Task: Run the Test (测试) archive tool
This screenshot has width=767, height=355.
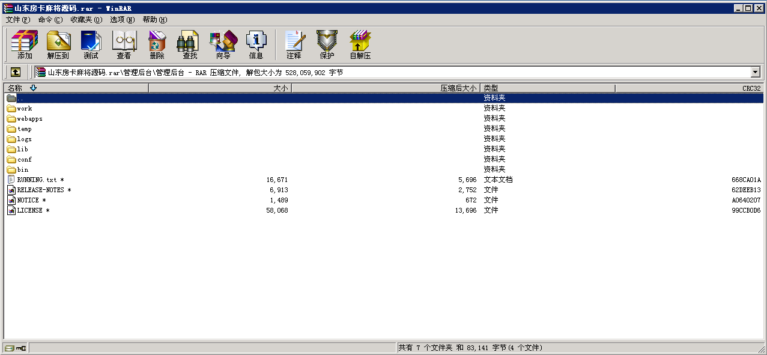Action: click(x=91, y=45)
